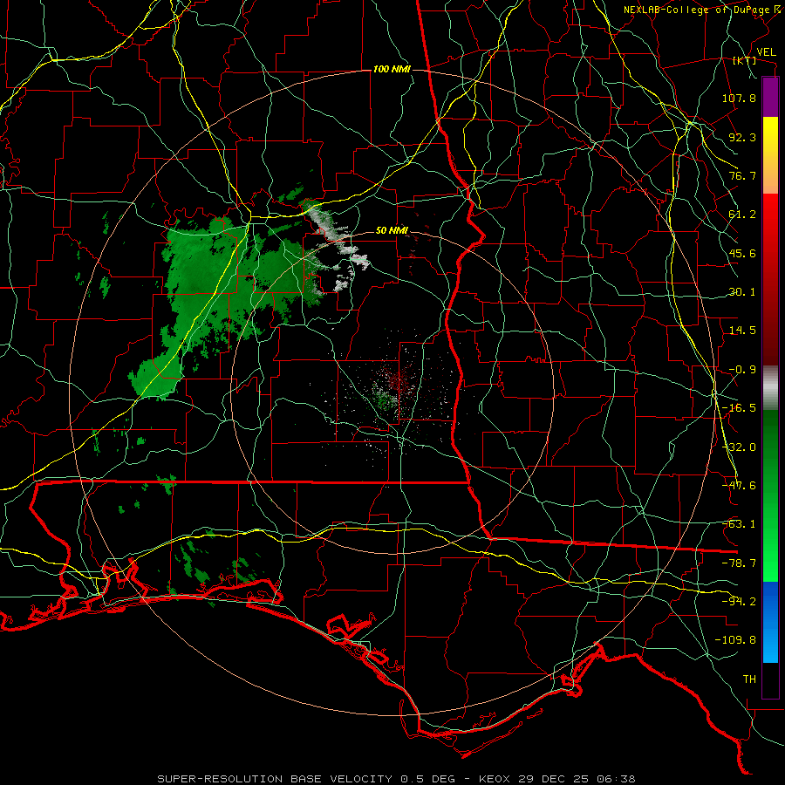Pick the green segment of the velocity scale

point(770,495)
